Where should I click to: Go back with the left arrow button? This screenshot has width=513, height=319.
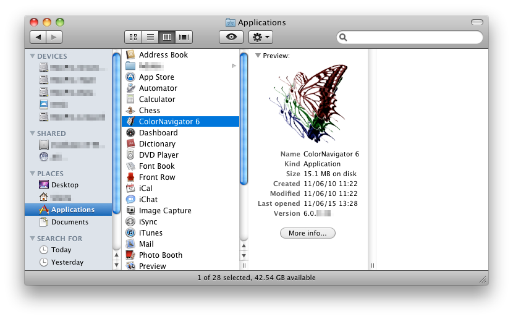tap(38, 37)
